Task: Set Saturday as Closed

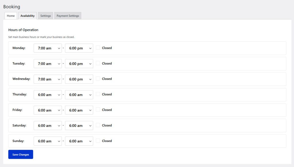Action: coord(98,125)
